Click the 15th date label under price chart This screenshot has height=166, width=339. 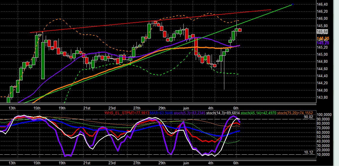click(37, 108)
